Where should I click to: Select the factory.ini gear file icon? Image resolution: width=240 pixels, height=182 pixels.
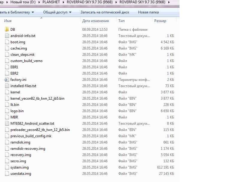7,80
